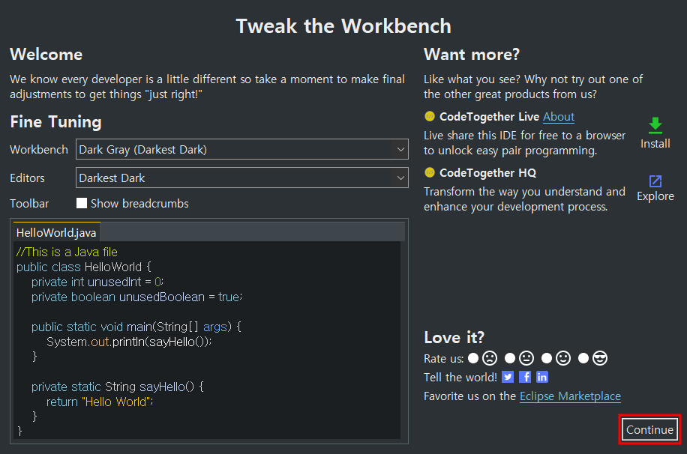Image resolution: width=687 pixels, height=454 pixels.
Task: Click the Explore external link icon
Action: (655, 181)
